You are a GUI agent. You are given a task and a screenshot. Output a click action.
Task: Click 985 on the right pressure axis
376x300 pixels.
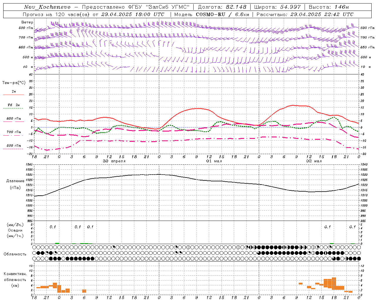(363, 221)
